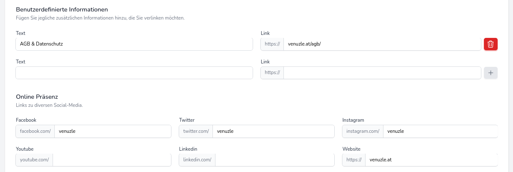513x172 pixels.
Task: Focus the AGB & Datenschutz text field
Action: pos(134,44)
